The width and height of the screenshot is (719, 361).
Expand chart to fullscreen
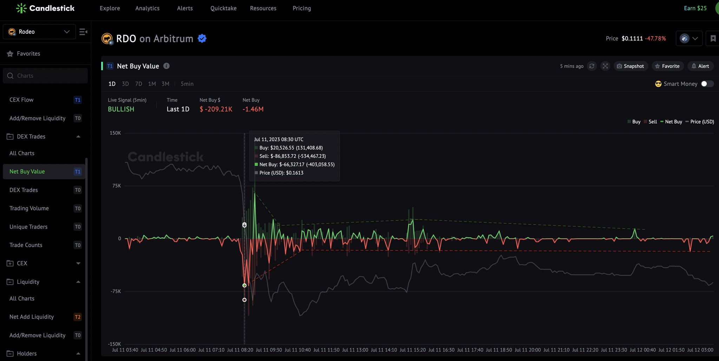[x=605, y=66]
